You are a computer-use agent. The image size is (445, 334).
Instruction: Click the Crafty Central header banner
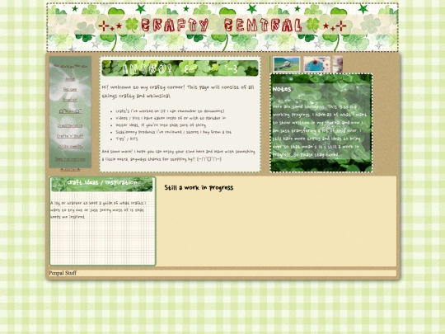222,27
